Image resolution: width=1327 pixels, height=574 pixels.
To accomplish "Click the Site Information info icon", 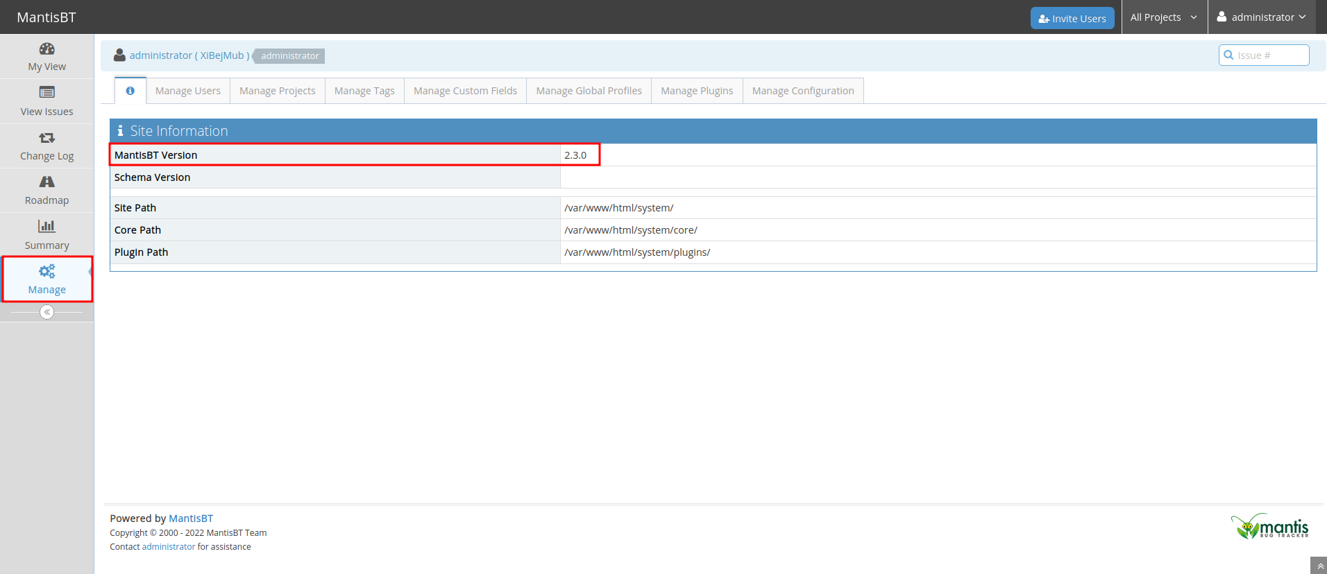I will pyautogui.click(x=120, y=130).
